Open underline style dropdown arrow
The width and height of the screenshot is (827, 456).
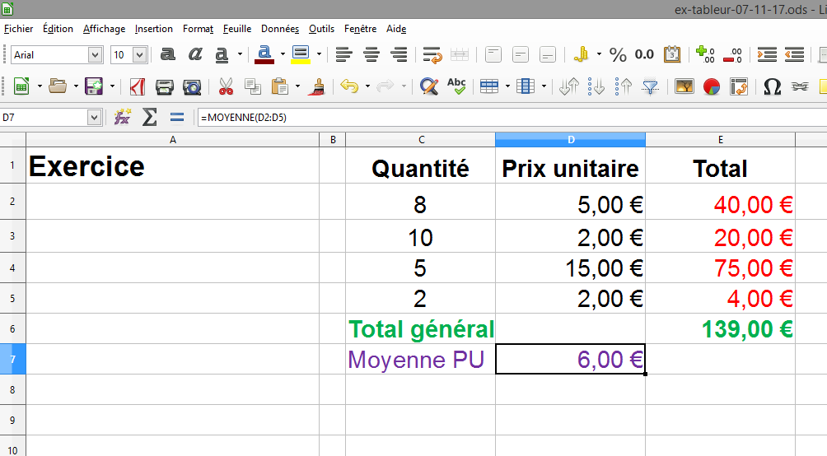point(240,54)
